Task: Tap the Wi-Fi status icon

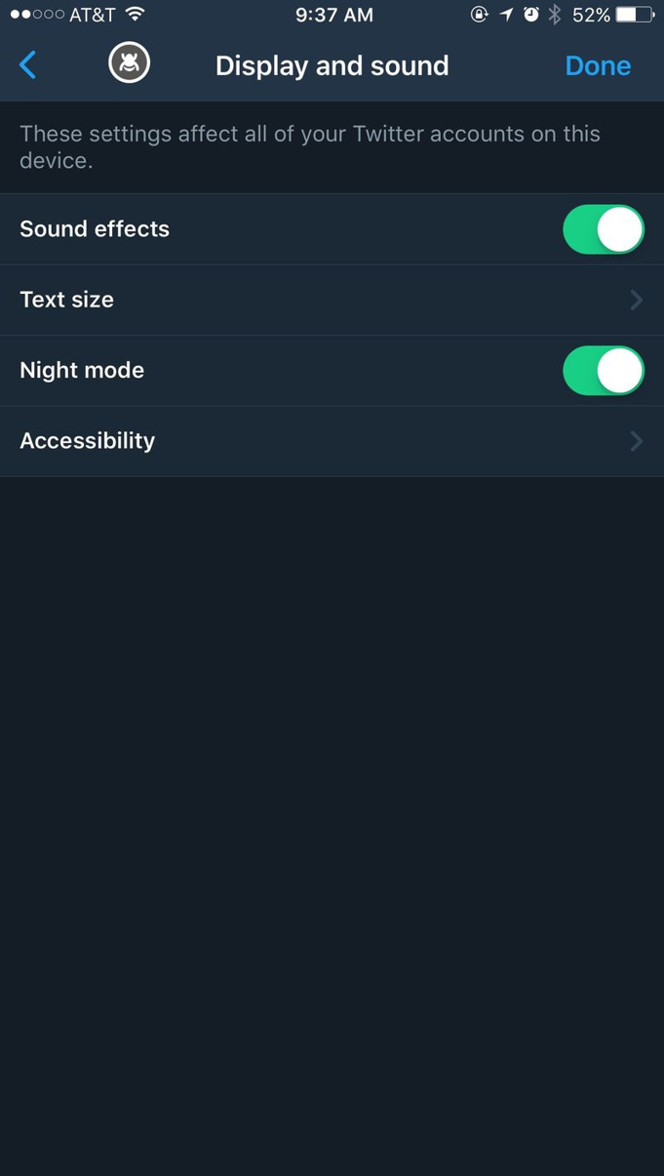Action: pyautogui.click(x=136, y=15)
